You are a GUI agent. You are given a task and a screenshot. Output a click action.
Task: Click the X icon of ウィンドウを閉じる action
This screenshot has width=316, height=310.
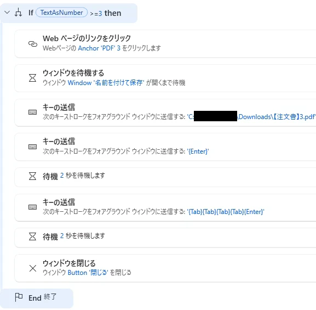pyautogui.click(x=33, y=268)
